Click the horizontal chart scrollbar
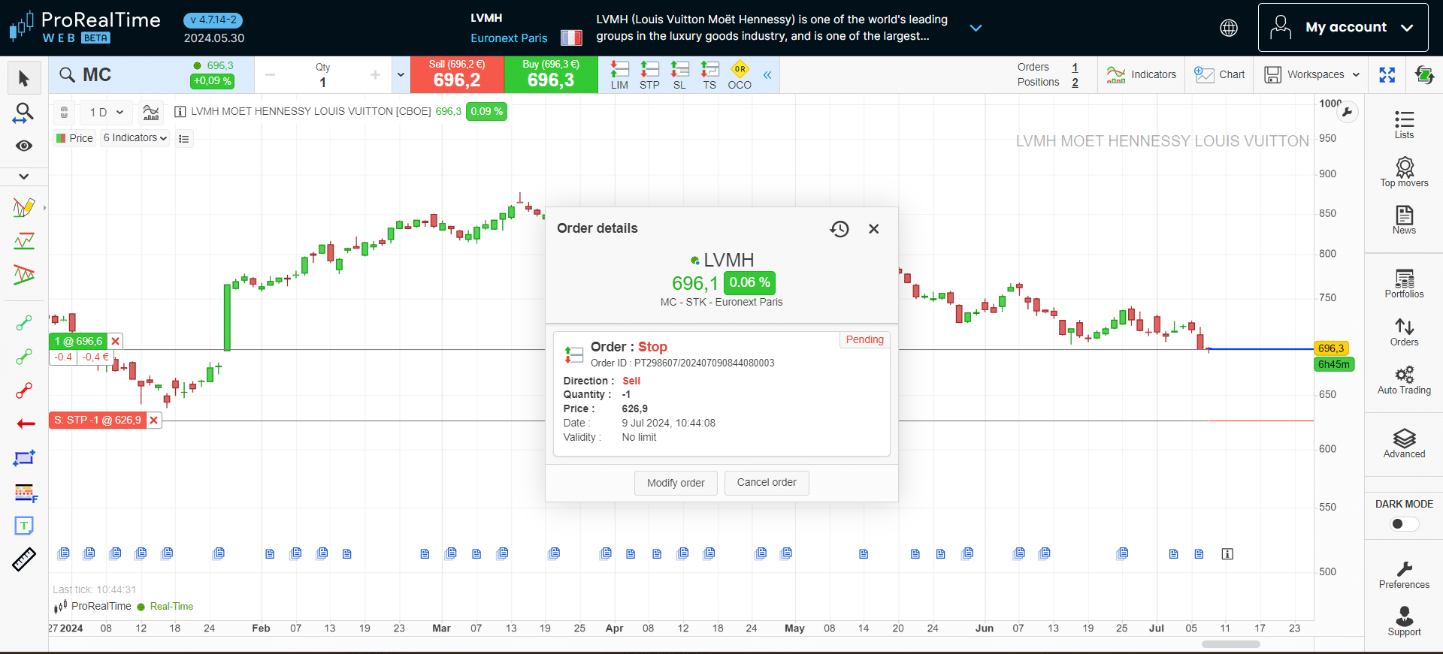The height and width of the screenshot is (654, 1443). (x=1230, y=644)
